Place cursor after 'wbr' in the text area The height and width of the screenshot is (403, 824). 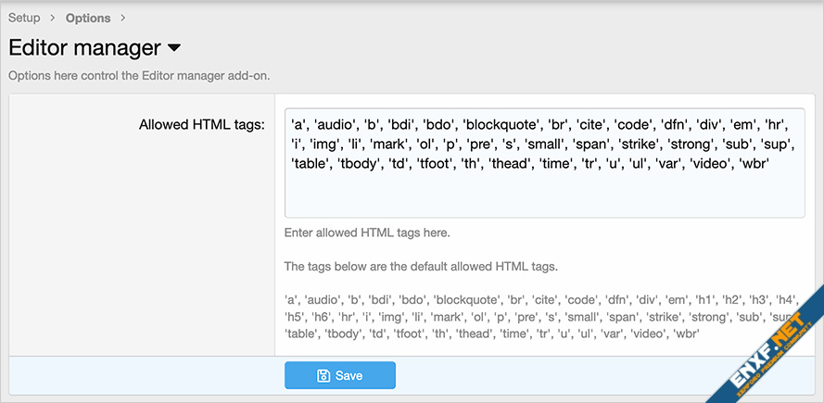pyautogui.click(x=771, y=163)
